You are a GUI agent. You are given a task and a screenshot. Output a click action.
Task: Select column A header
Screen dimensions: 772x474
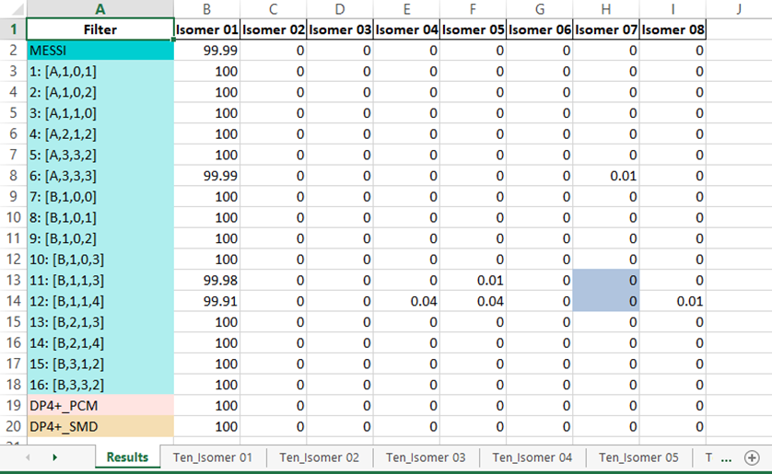pyautogui.click(x=99, y=9)
